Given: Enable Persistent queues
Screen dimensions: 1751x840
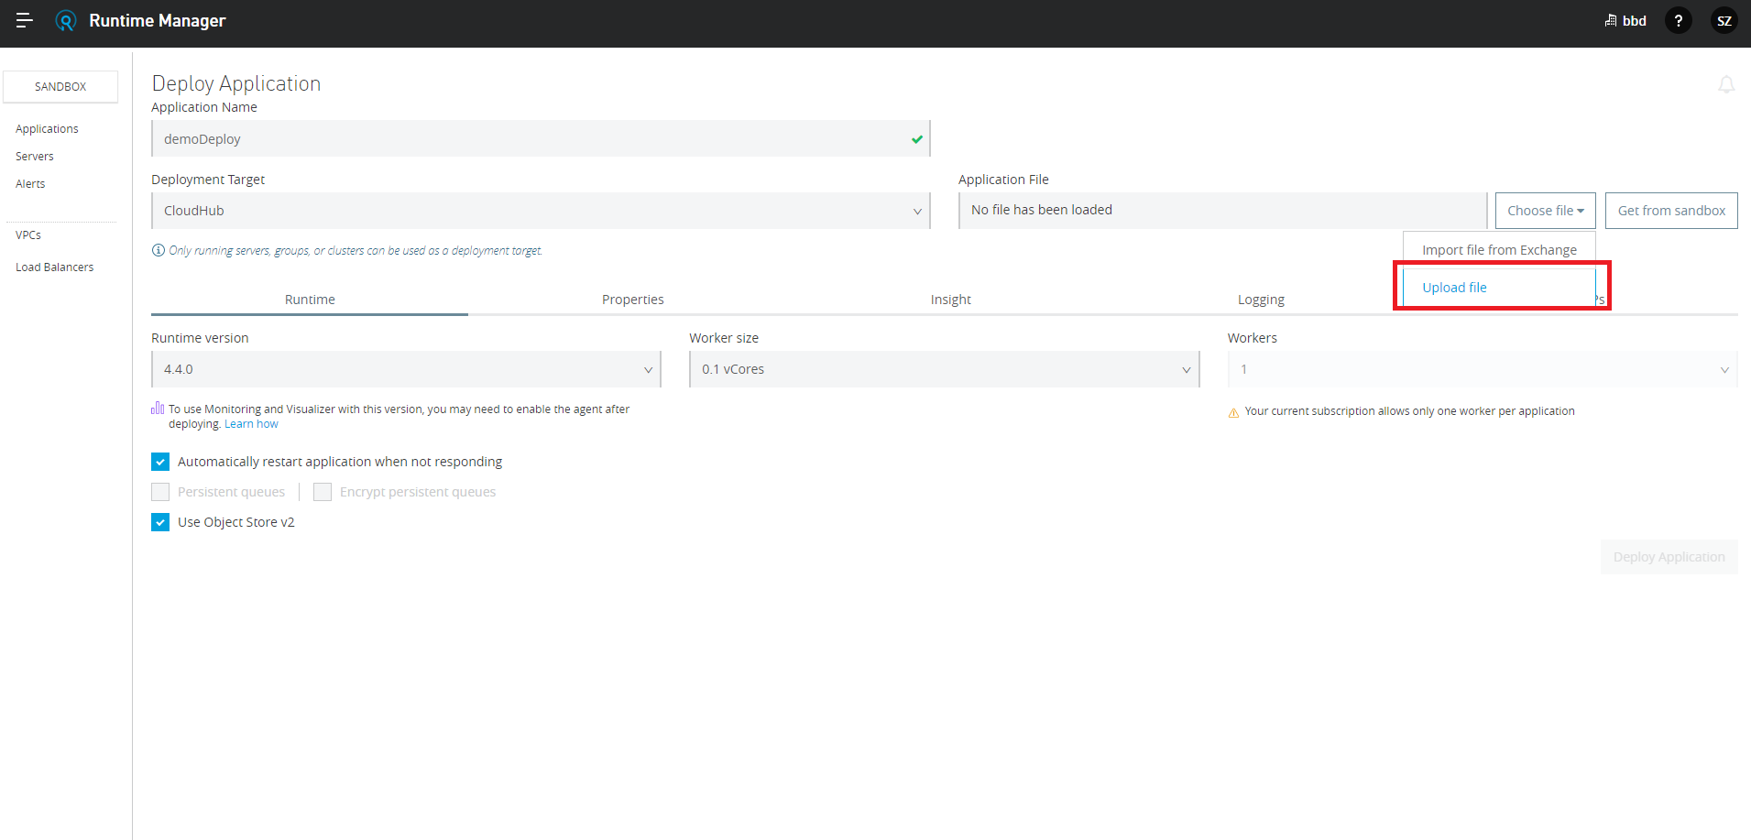Looking at the screenshot, I should pyautogui.click(x=160, y=491).
